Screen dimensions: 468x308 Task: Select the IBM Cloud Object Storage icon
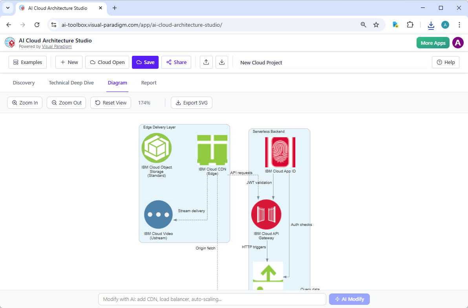pos(157,148)
